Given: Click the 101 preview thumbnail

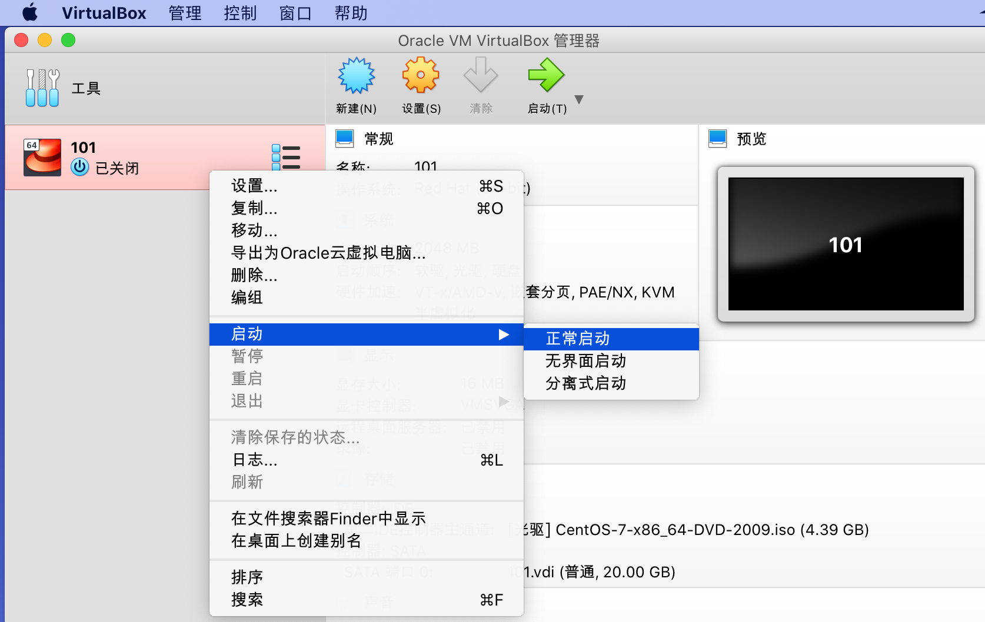Looking at the screenshot, I should (x=846, y=244).
